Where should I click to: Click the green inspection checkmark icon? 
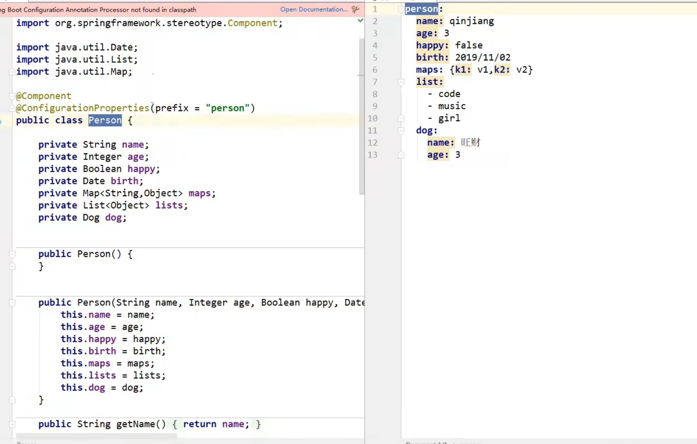tap(360, 20)
